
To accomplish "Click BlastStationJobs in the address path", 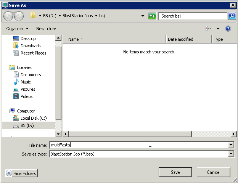I will pyautogui.click(x=78, y=16).
